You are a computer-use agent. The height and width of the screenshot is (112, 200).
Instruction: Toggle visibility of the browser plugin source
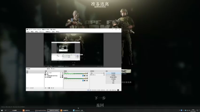(60, 76)
